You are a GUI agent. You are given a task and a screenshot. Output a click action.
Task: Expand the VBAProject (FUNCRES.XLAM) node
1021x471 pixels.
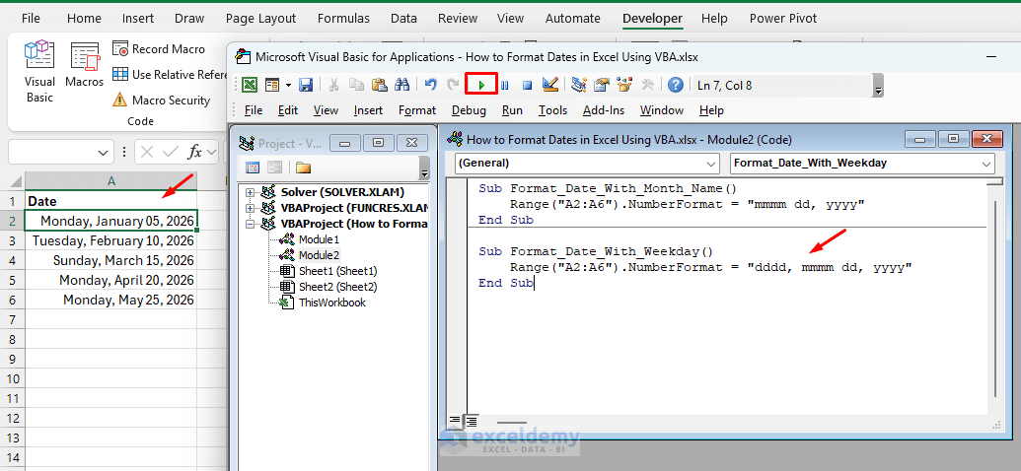point(250,208)
